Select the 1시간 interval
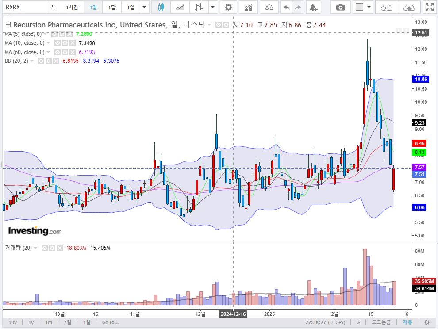438x329 pixels. pos(72,7)
